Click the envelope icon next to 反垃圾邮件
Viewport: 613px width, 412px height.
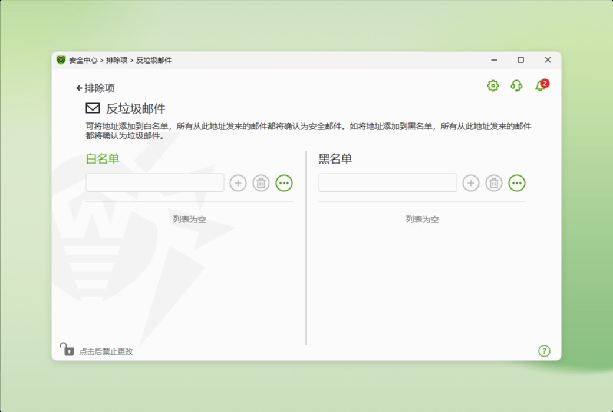click(92, 108)
